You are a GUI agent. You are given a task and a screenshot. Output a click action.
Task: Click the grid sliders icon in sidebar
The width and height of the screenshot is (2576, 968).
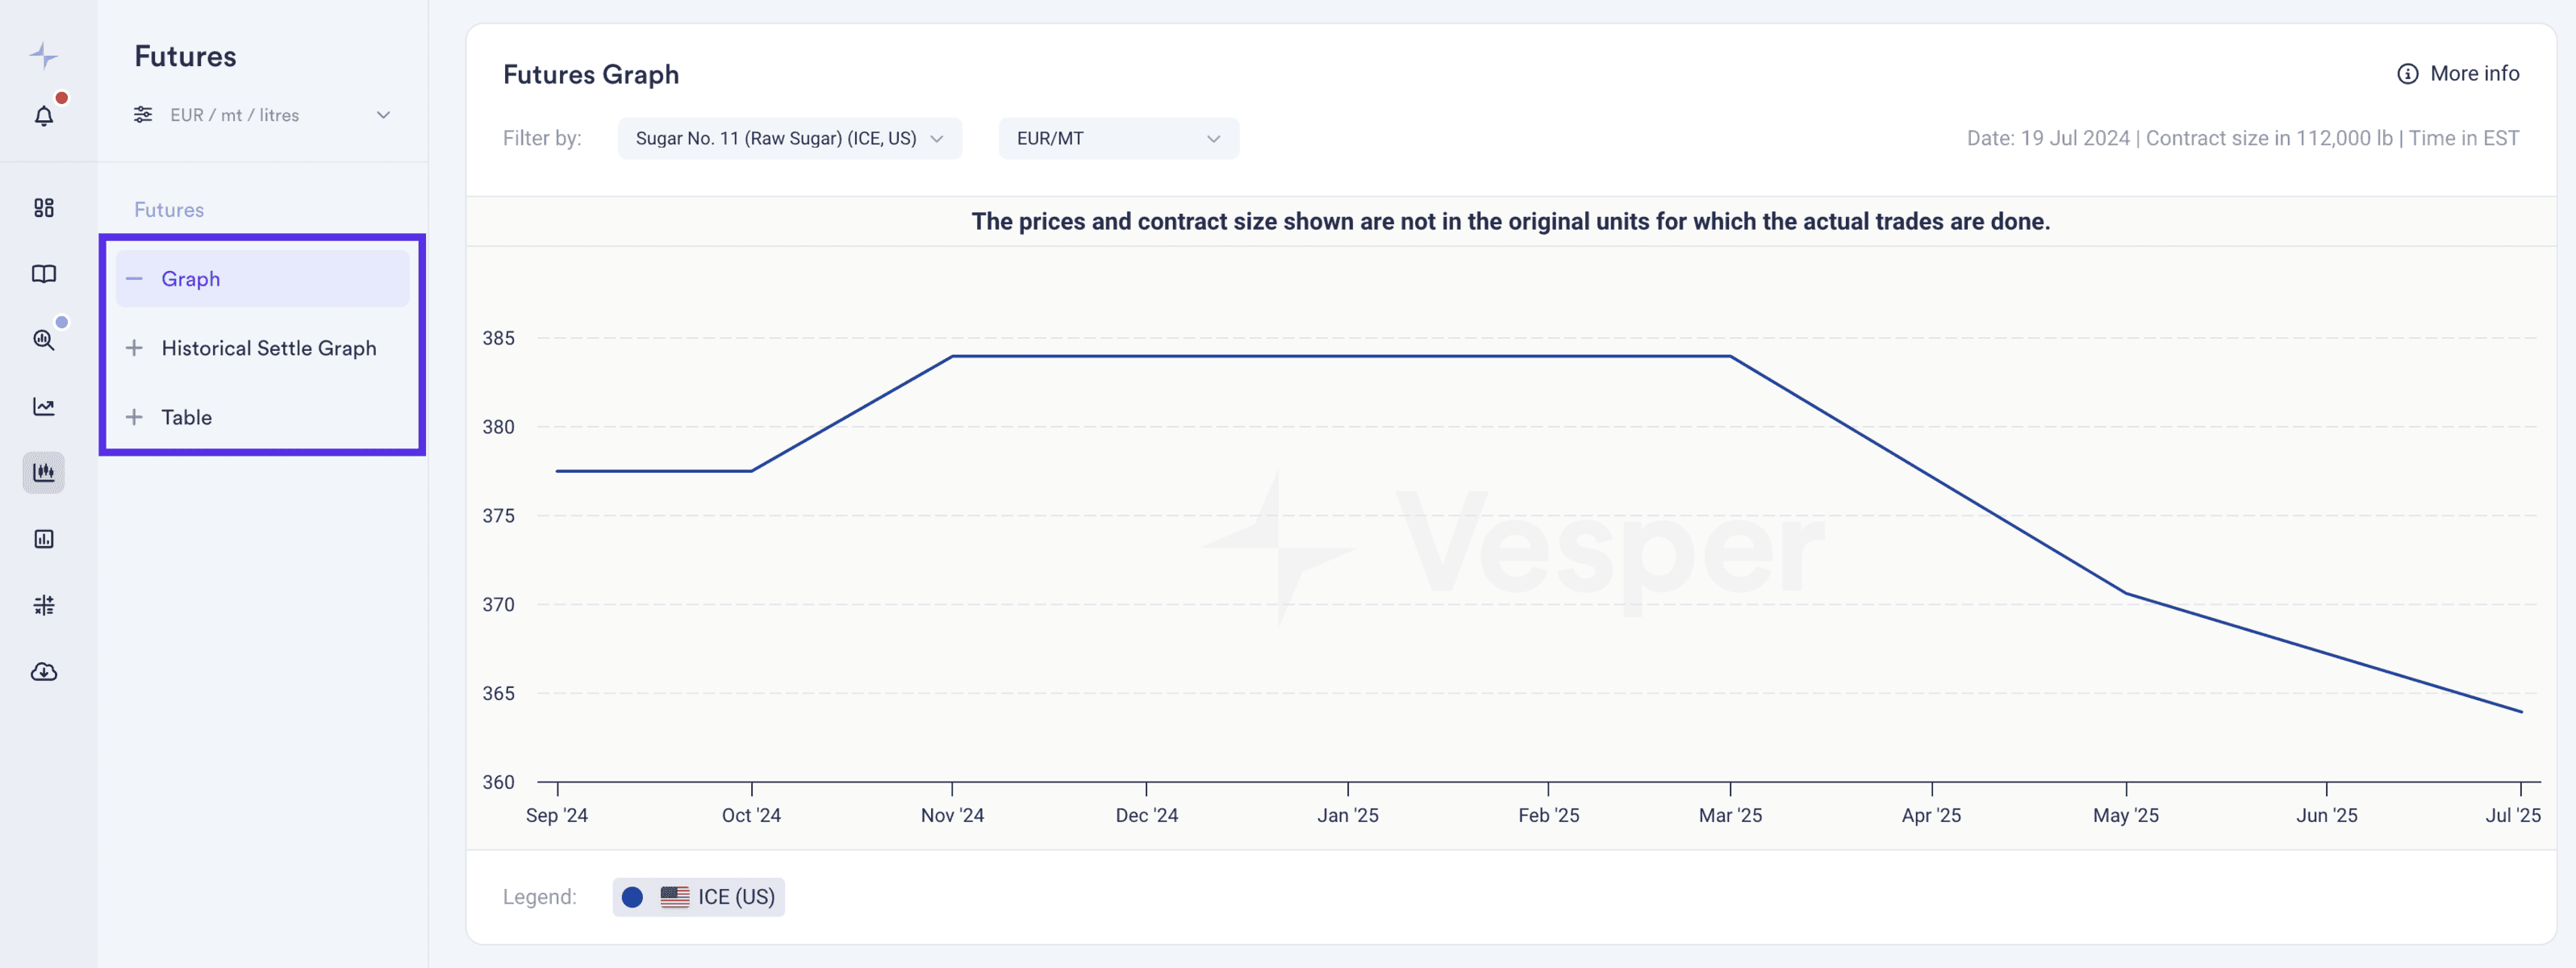point(44,605)
